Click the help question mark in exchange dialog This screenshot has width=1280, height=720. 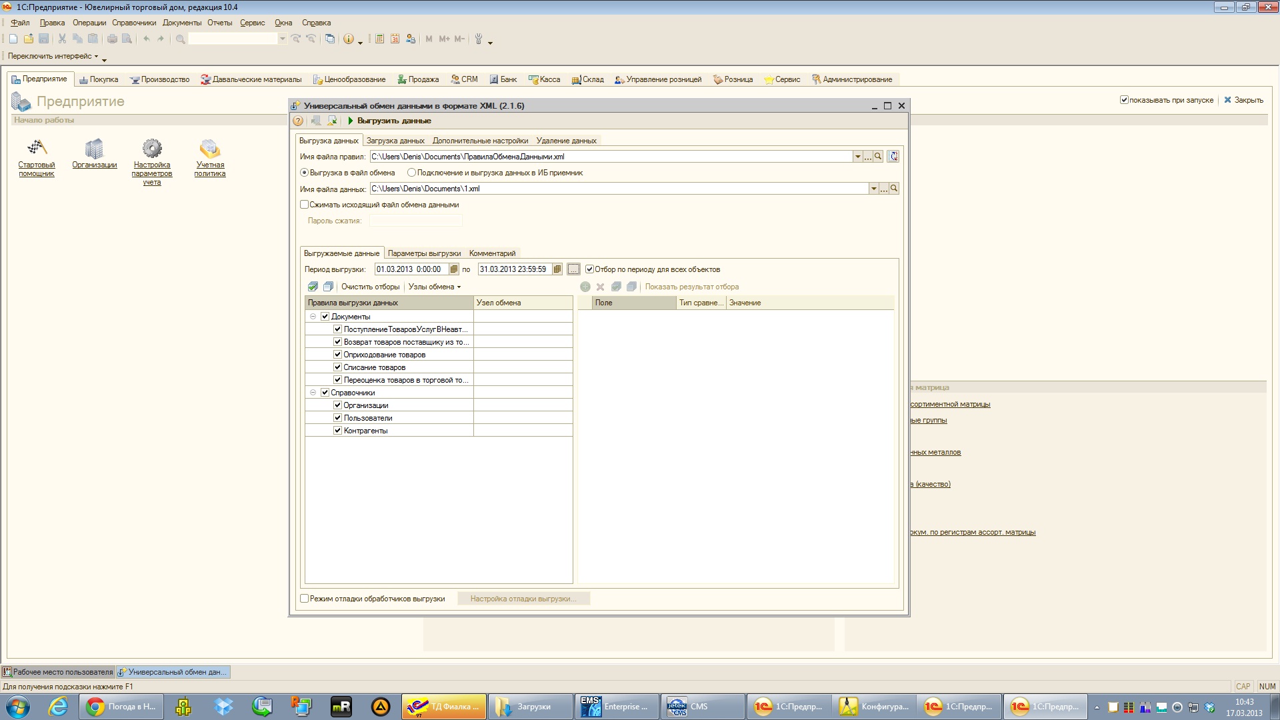[x=298, y=121]
